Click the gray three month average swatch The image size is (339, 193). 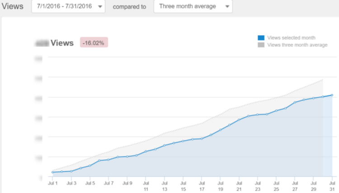pyautogui.click(x=261, y=45)
